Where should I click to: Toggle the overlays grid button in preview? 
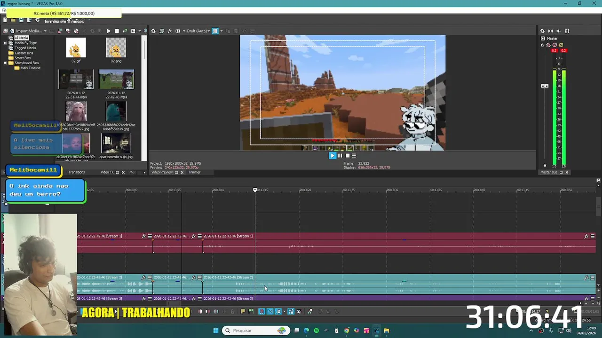[x=215, y=31]
